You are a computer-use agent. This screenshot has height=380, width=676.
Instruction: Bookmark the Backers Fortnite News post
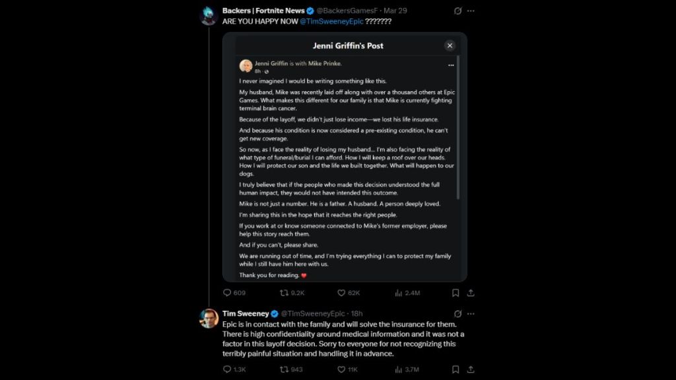(x=456, y=293)
